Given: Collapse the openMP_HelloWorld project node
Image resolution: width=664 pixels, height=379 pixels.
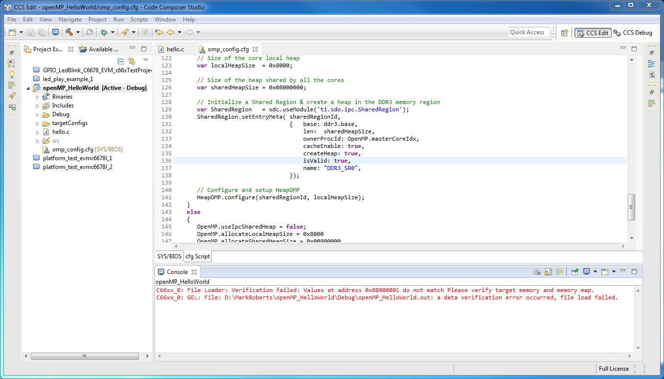Looking at the screenshot, I should (28, 88).
